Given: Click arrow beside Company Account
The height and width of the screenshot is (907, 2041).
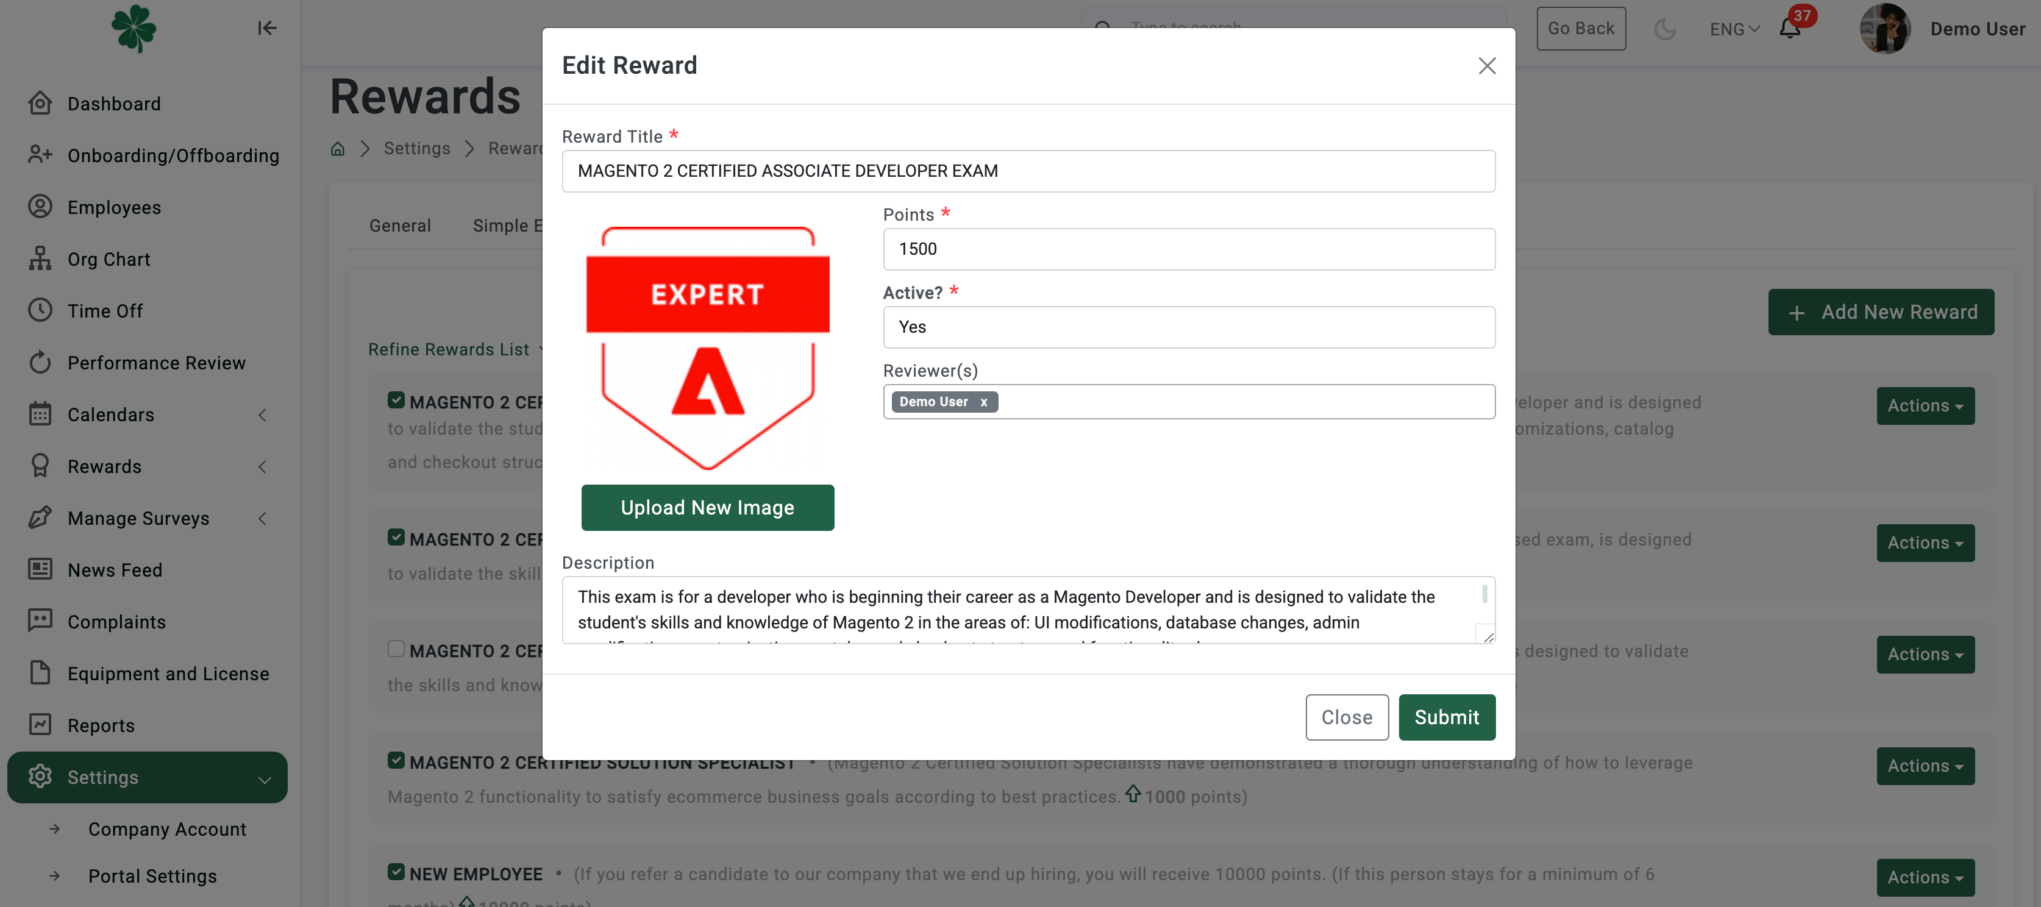Looking at the screenshot, I should point(55,828).
